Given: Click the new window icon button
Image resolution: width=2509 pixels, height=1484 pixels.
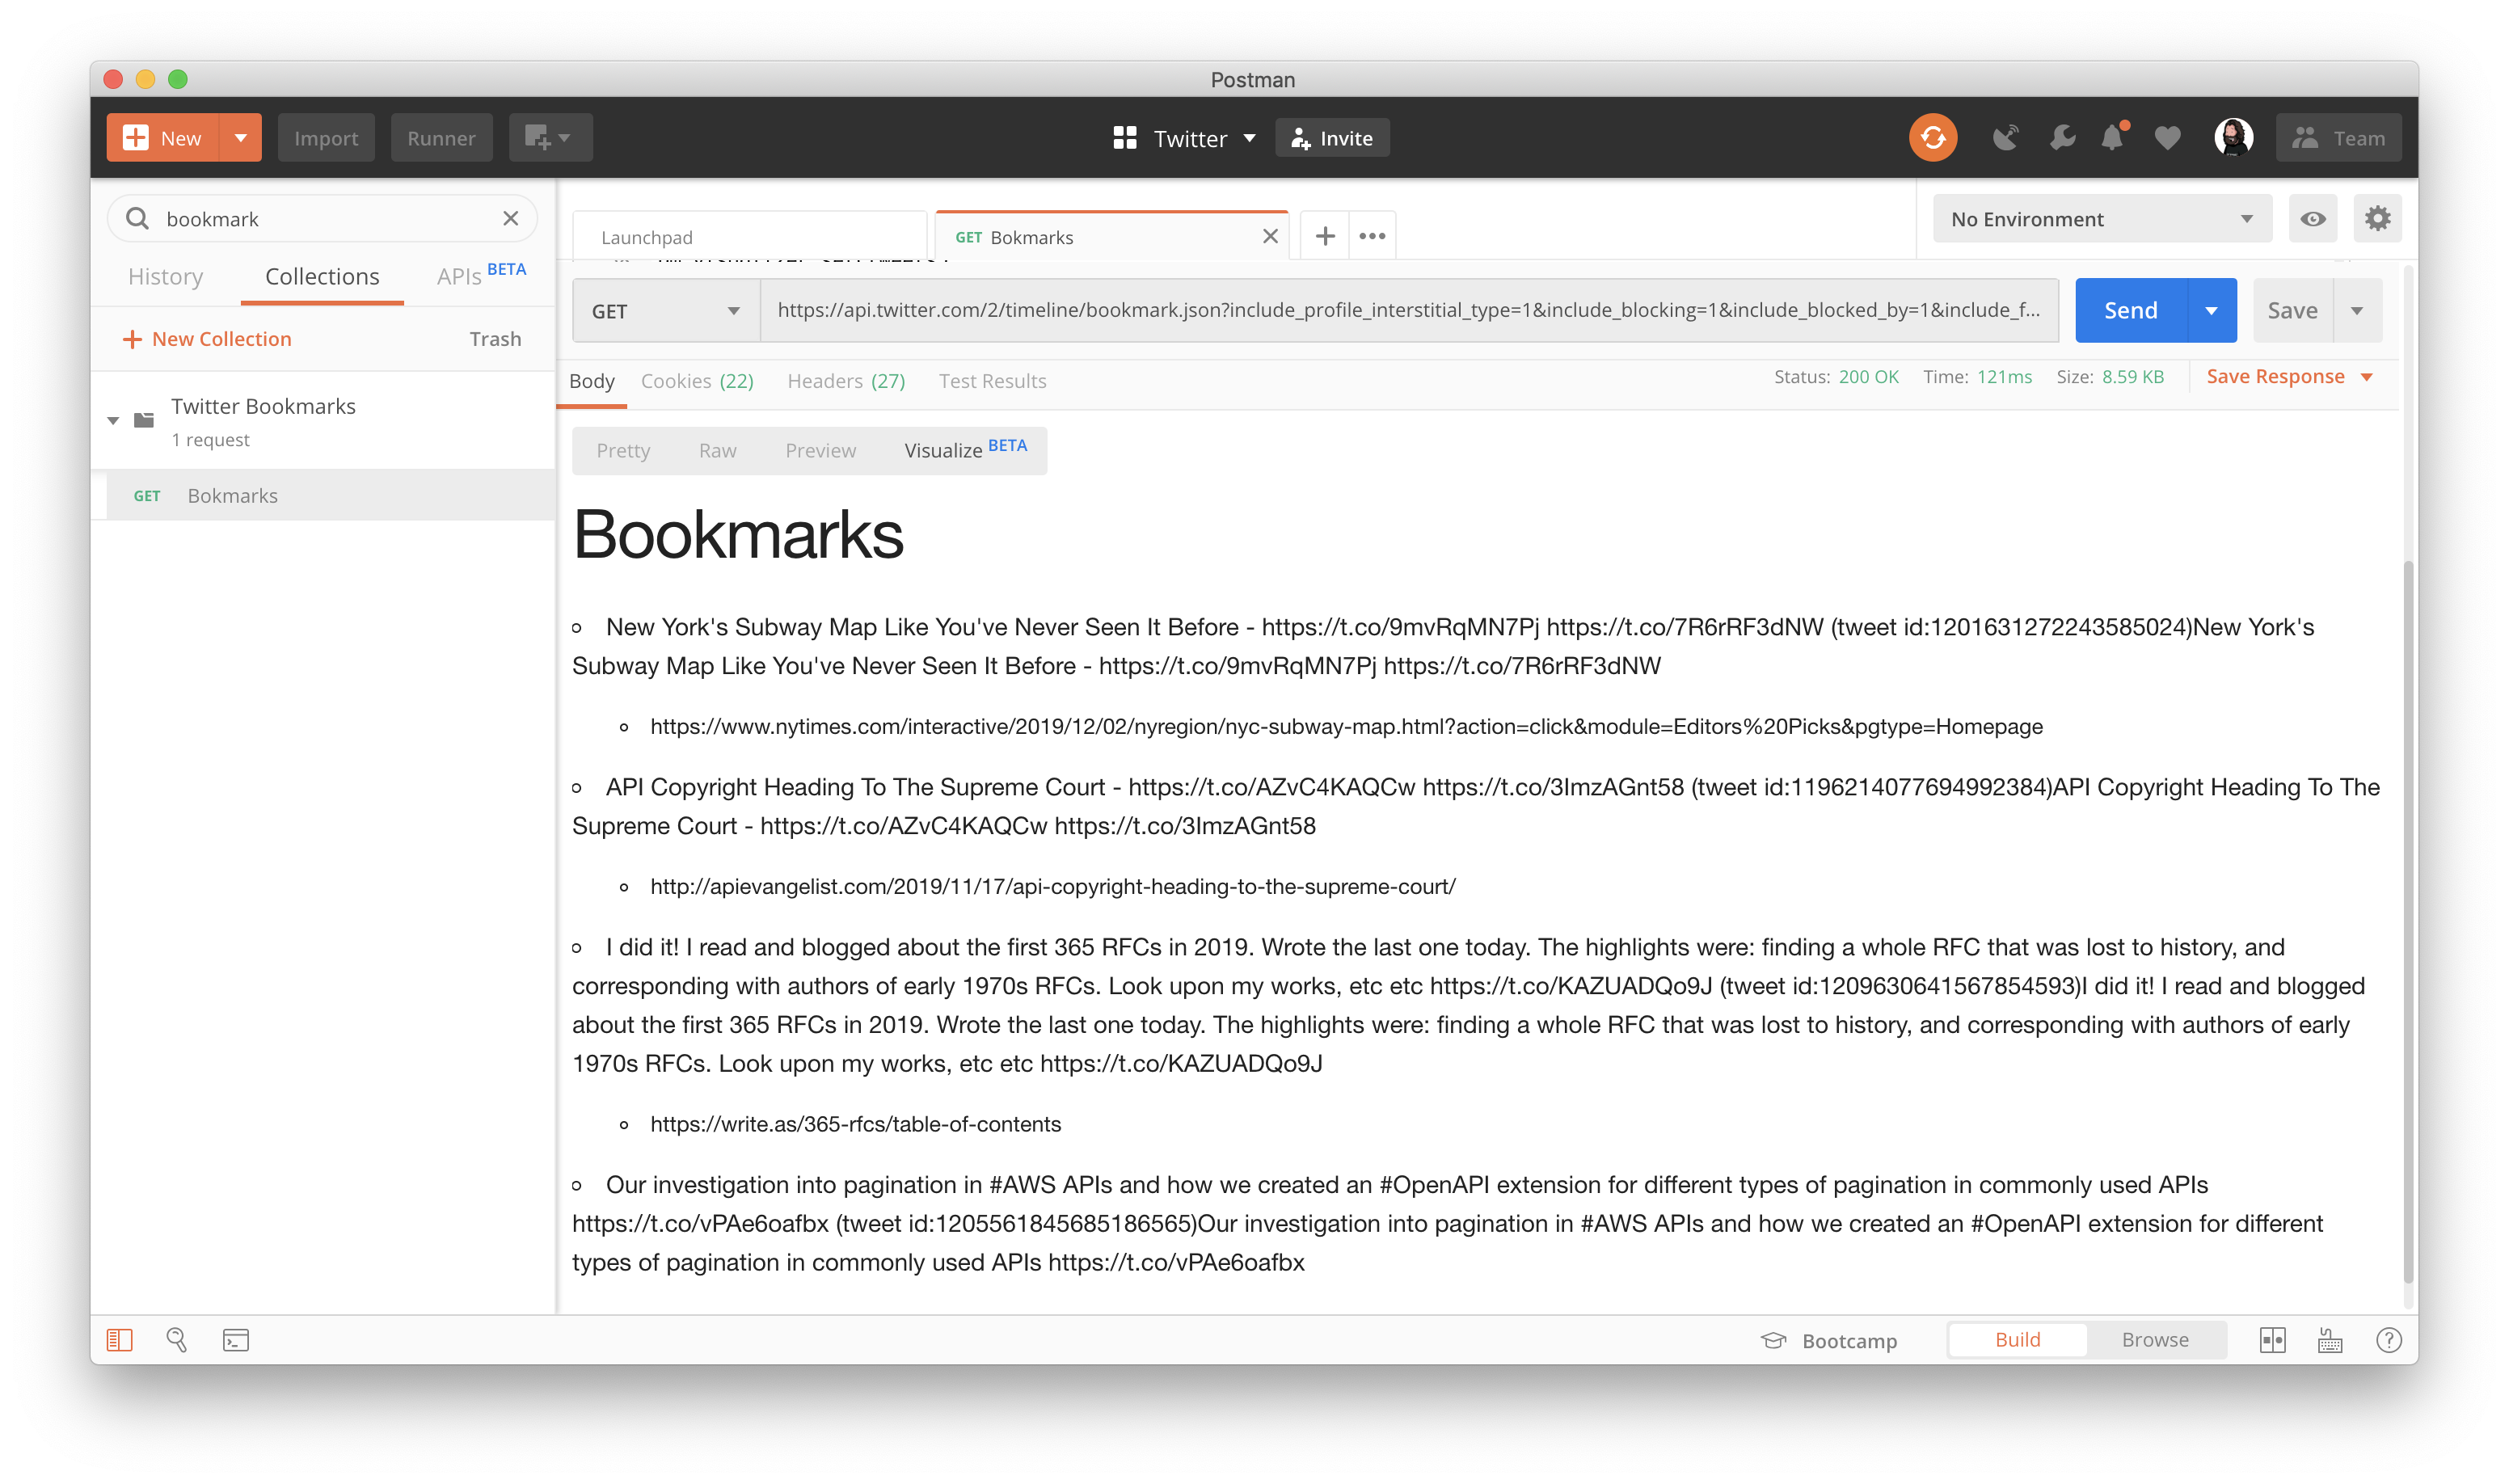Looking at the screenshot, I should point(550,138).
